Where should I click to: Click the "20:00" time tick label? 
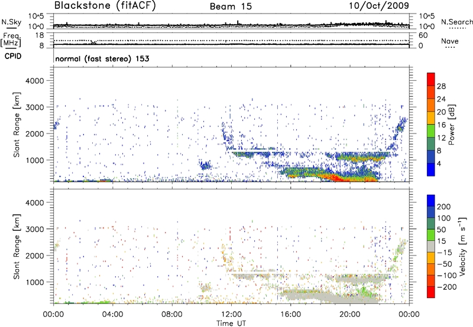pos(350,315)
